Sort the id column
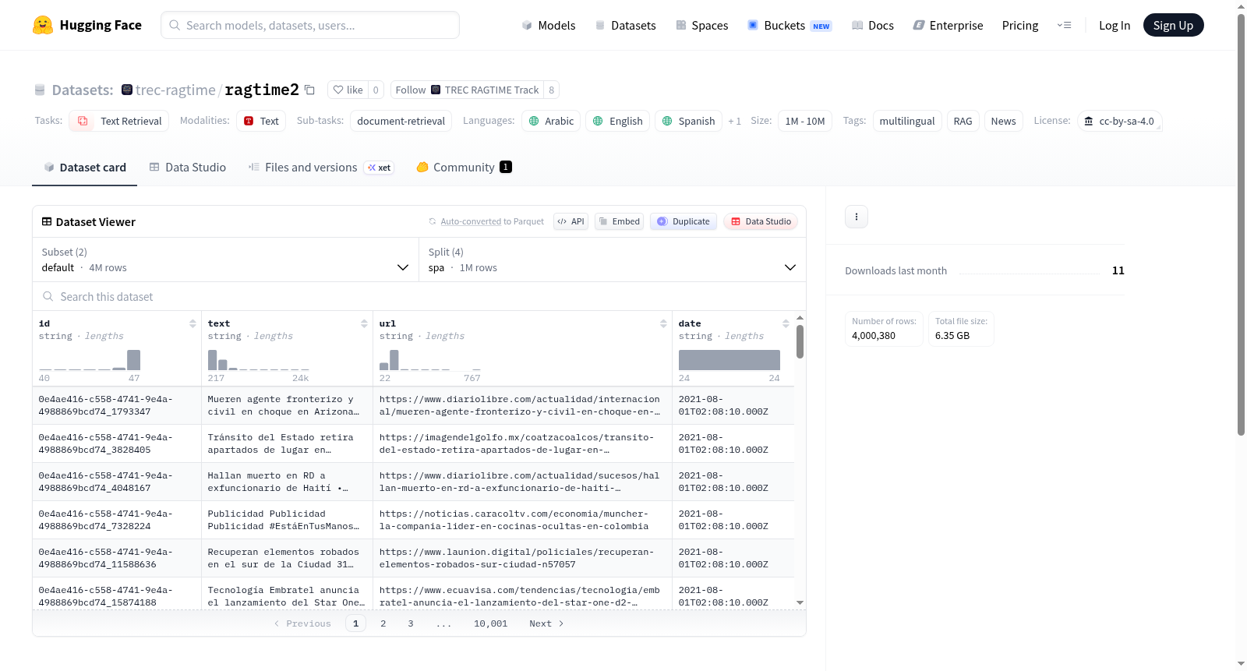 [193, 323]
